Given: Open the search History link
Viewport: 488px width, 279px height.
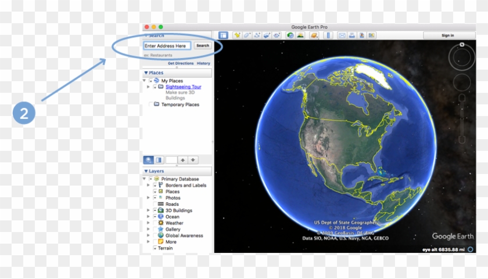Looking at the screenshot, I should [203, 63].
